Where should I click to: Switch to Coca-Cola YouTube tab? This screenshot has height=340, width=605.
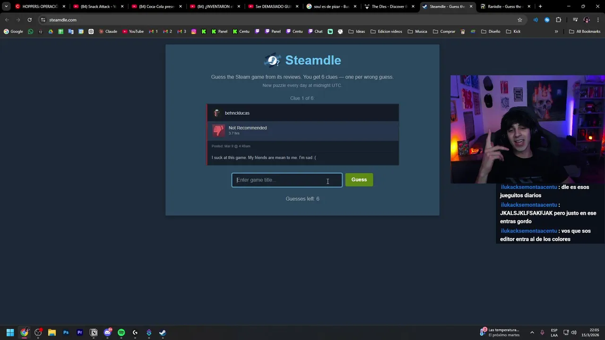156,7
